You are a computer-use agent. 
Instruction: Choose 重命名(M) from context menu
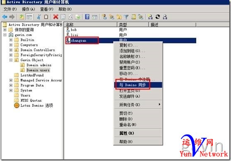click(x=138, y=125)
